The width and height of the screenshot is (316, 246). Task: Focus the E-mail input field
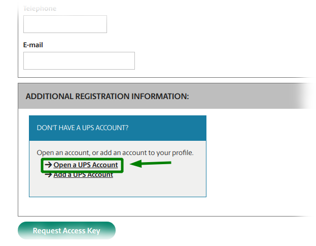79,61
